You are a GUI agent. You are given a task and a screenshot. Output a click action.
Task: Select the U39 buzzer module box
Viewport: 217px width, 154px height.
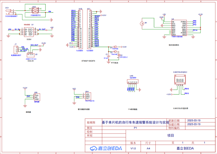click(x=37, y=97)
